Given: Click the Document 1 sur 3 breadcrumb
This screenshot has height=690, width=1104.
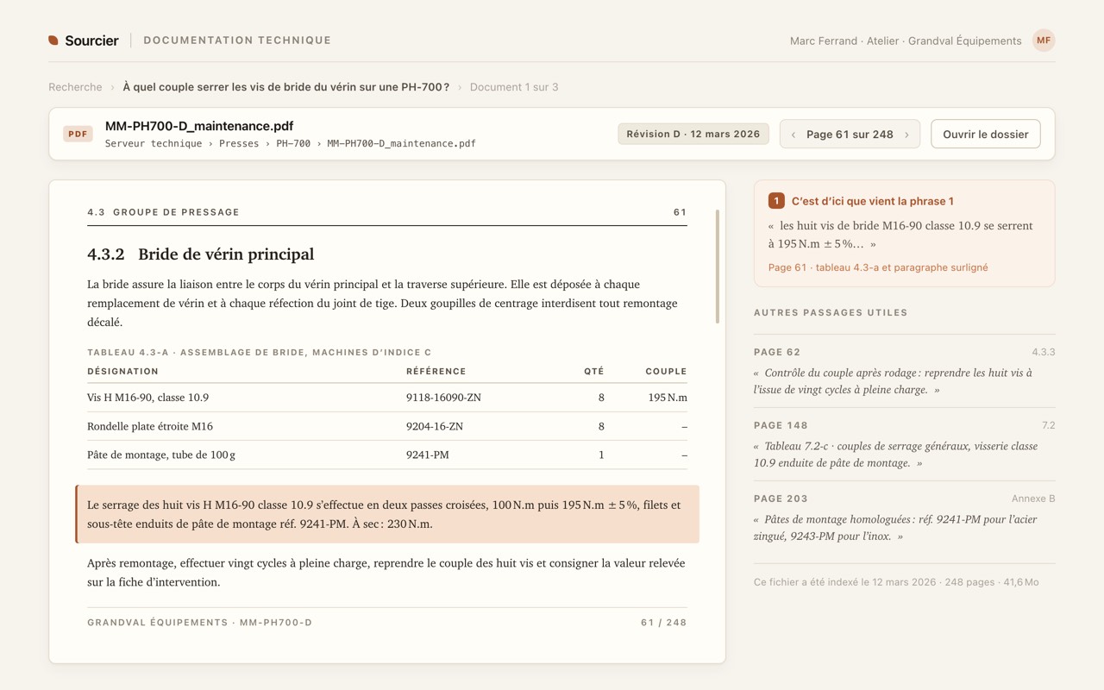Looking at the screenshot, I should (514, 87).
